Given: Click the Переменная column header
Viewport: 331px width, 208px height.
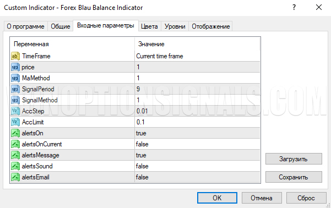Looking at the screenshot, I should [72, 44].
